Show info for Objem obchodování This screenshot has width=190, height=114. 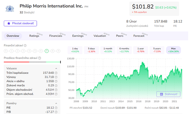[56, 90]
